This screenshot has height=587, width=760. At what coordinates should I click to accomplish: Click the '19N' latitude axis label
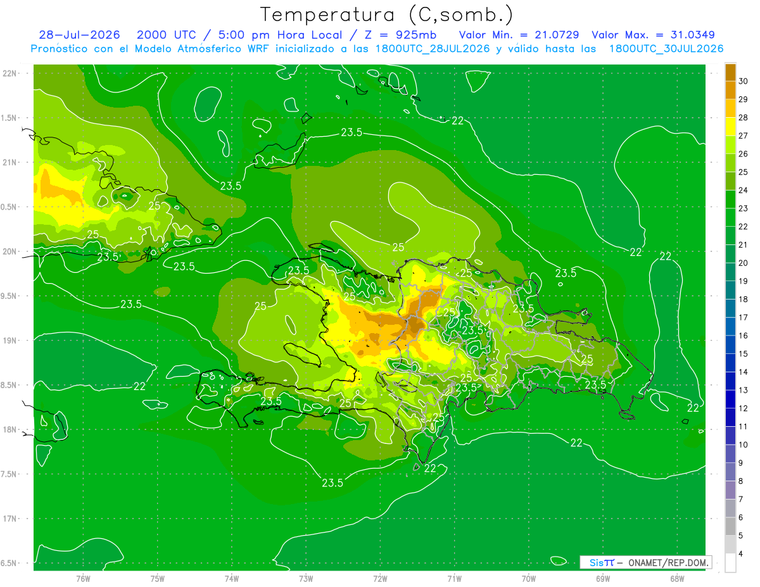click(x=9, y=340)
